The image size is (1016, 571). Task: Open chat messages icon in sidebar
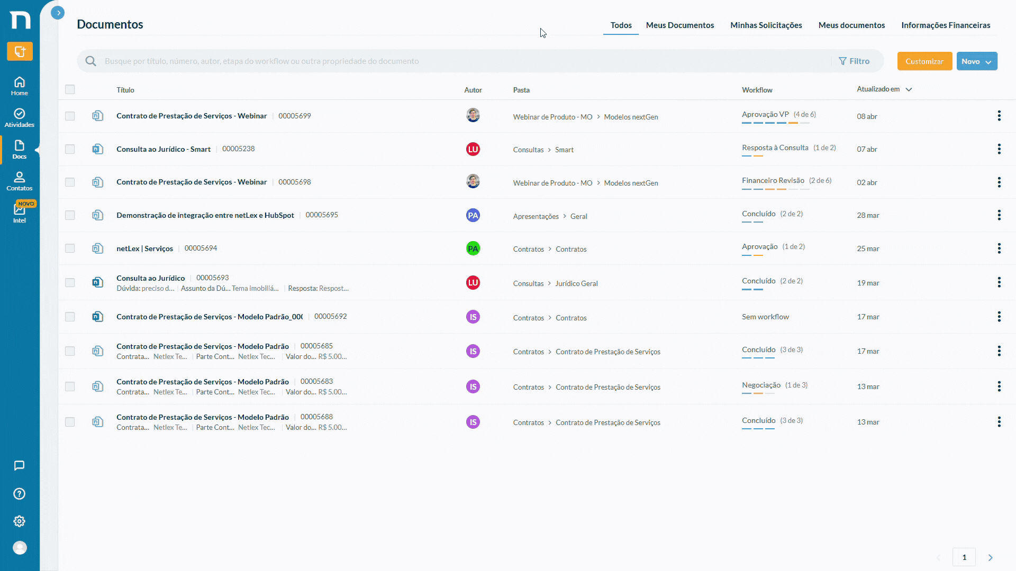tap(20, 466)
